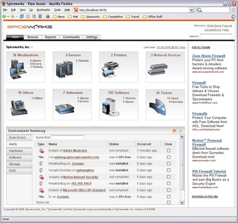Open the 2 Printers icon
This screenshot has width=238, height=223.
pyautogui.click(x=111, y=69)
